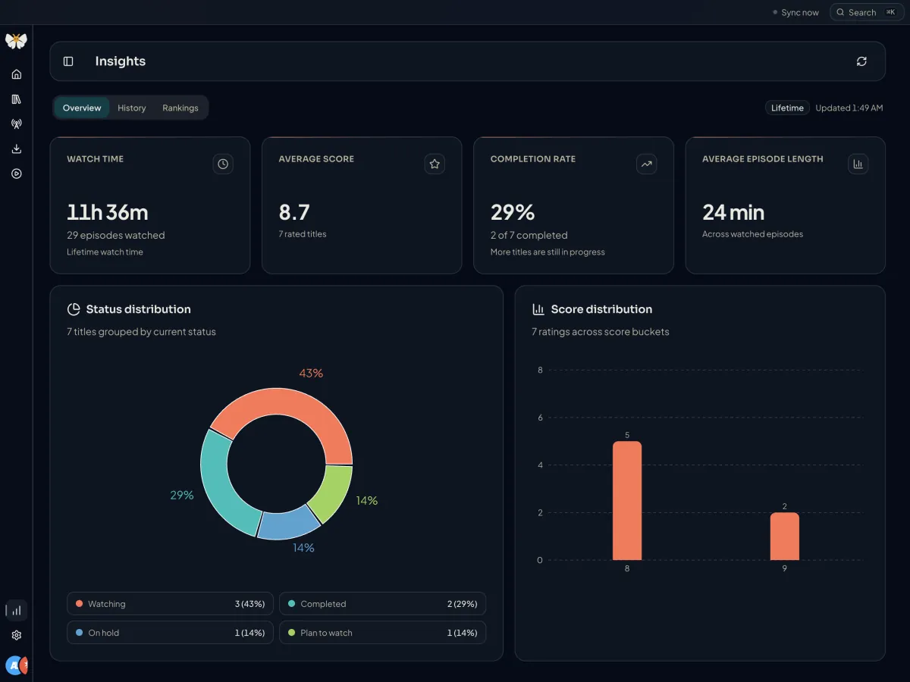The width and height of the screenshot is (910, 682).
Task: Click the score 9 bar in chart
Action: click(x=784, y=537)
